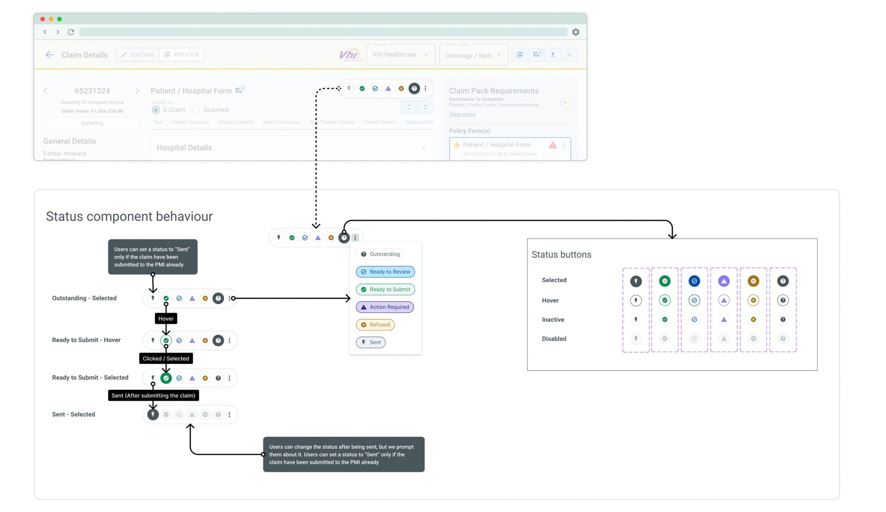886x512 pixels.
Task: Choose Ready to Review from status menu
Action: pyautogui.click(x=385, y=272)
